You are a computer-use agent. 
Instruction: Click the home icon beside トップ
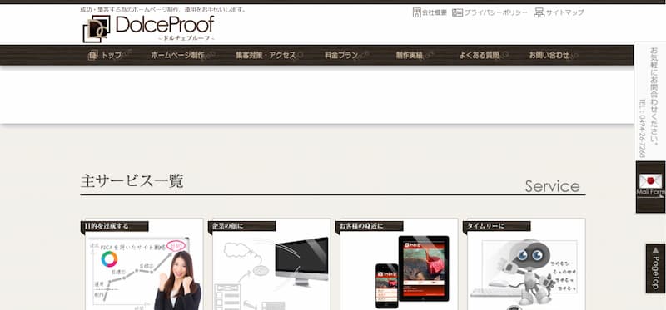click(92, 55)
